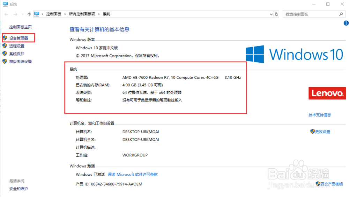Click heading 查看有关计算机的基本信息

tap(99, 29)
